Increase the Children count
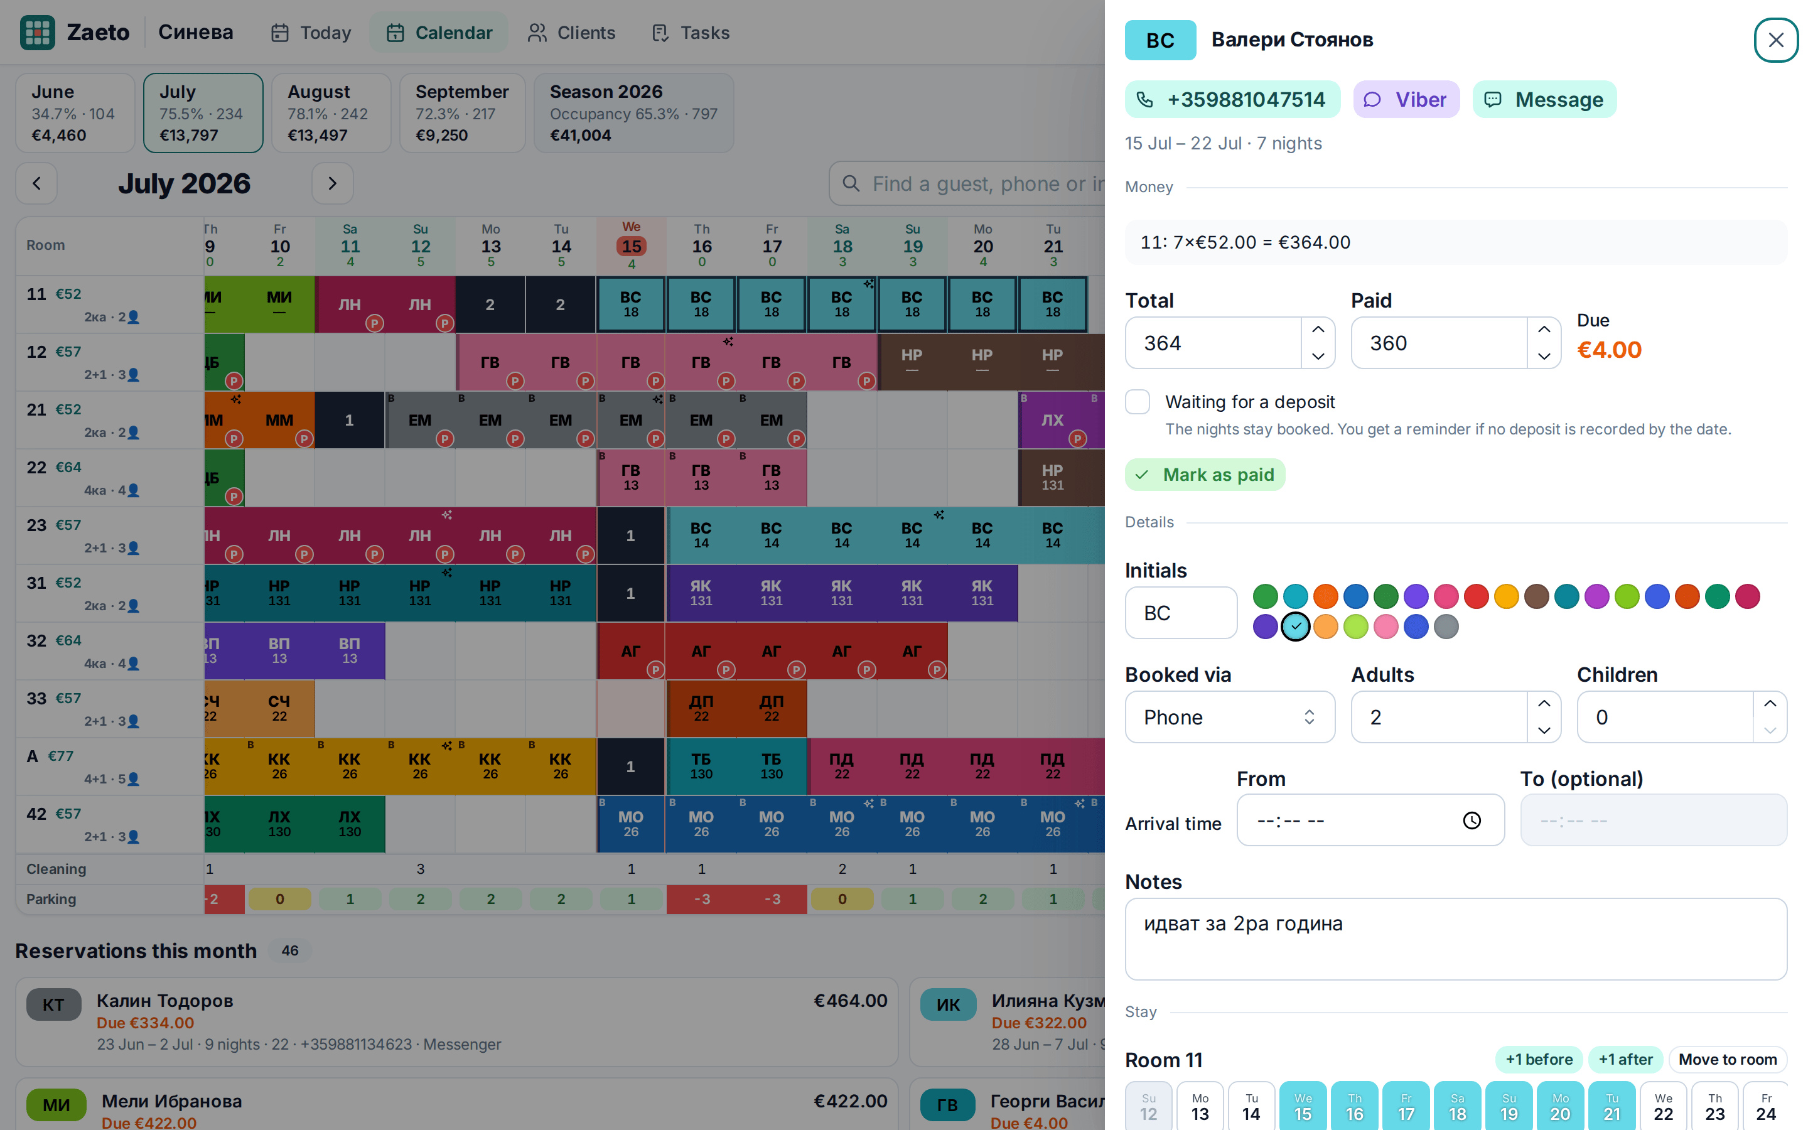This screenshot has width=1808, height=1130. pos(1770,703)
